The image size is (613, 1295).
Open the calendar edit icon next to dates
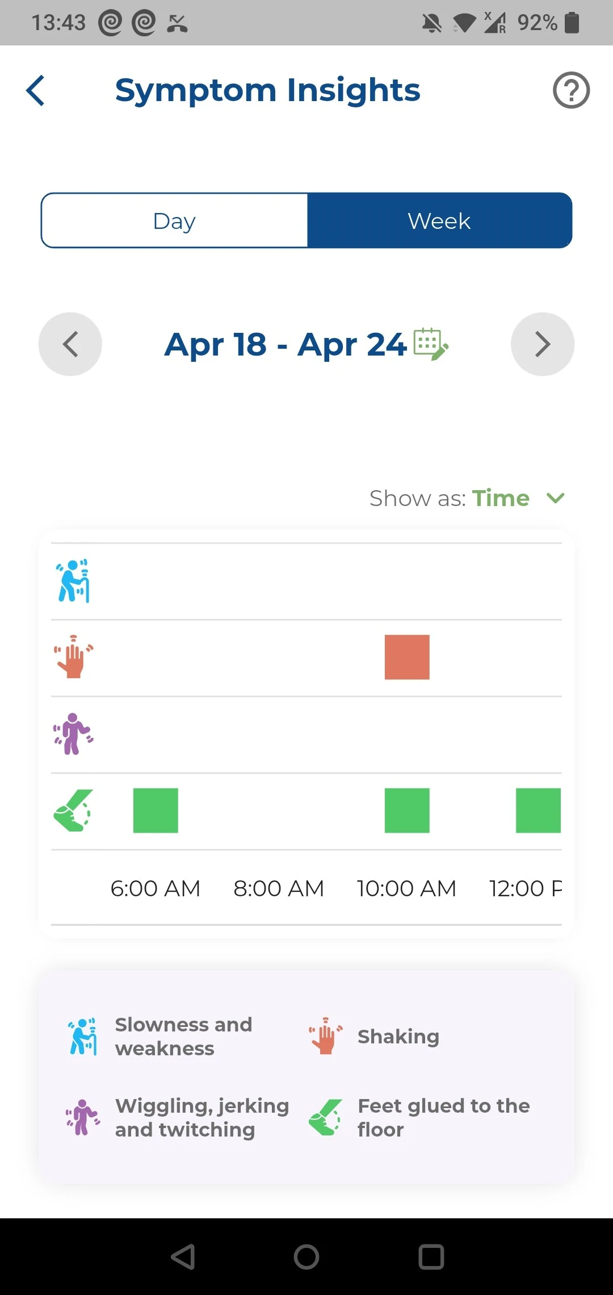tap(431, 344)
